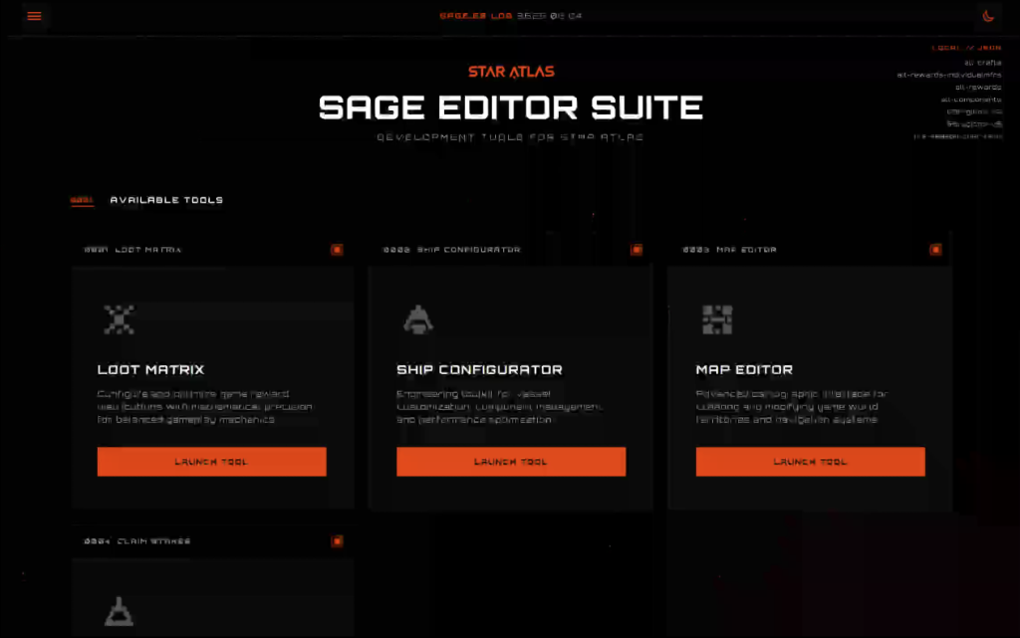Open the all-rewards-individualmrs file link
1020x638 pixels.
[x=948, y=75]
